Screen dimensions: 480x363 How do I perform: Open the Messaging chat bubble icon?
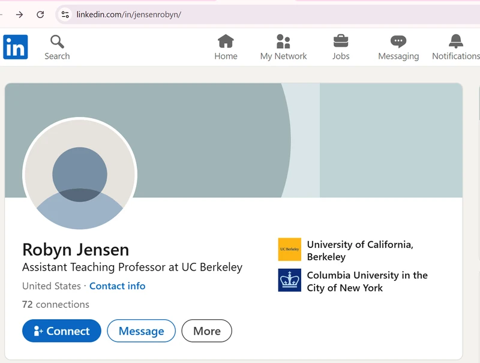[398, 41]
